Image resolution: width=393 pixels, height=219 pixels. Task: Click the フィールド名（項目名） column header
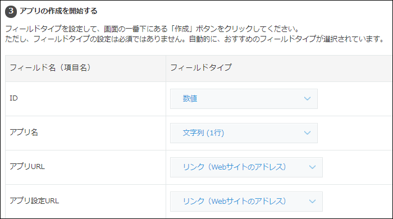[50, 67]
